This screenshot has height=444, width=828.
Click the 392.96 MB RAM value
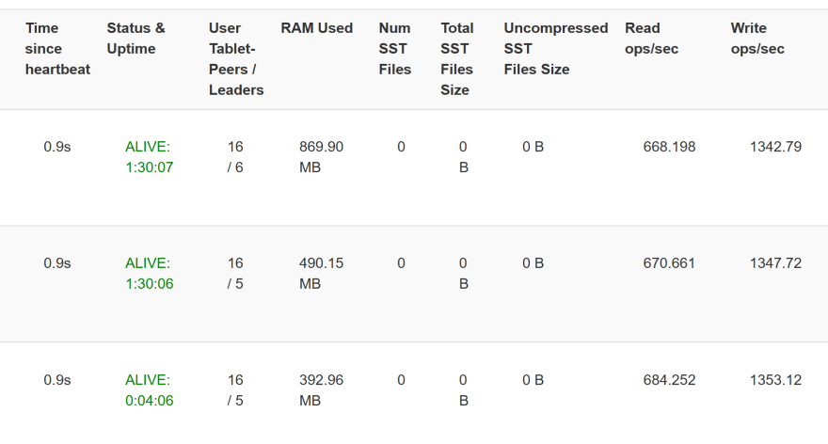pyautogui.click(x=321, y=390)
